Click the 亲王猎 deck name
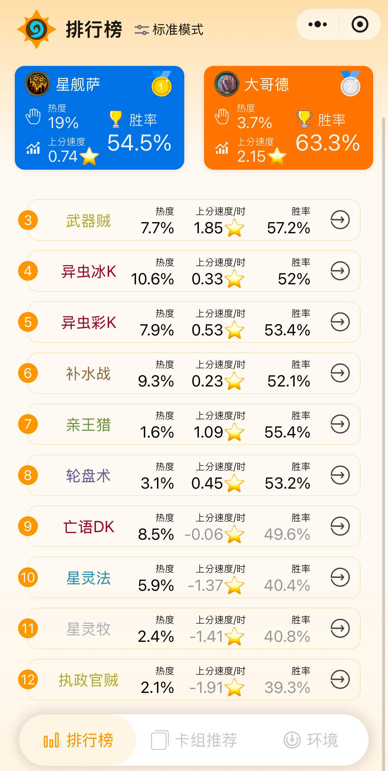 click(x=89, y=424)
